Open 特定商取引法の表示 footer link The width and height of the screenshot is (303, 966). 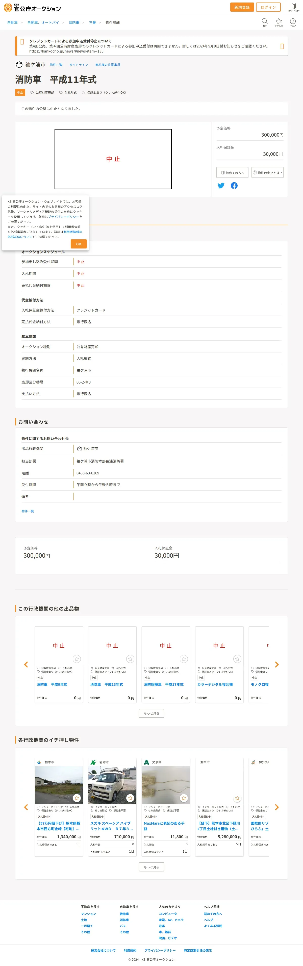click(198, 950)
